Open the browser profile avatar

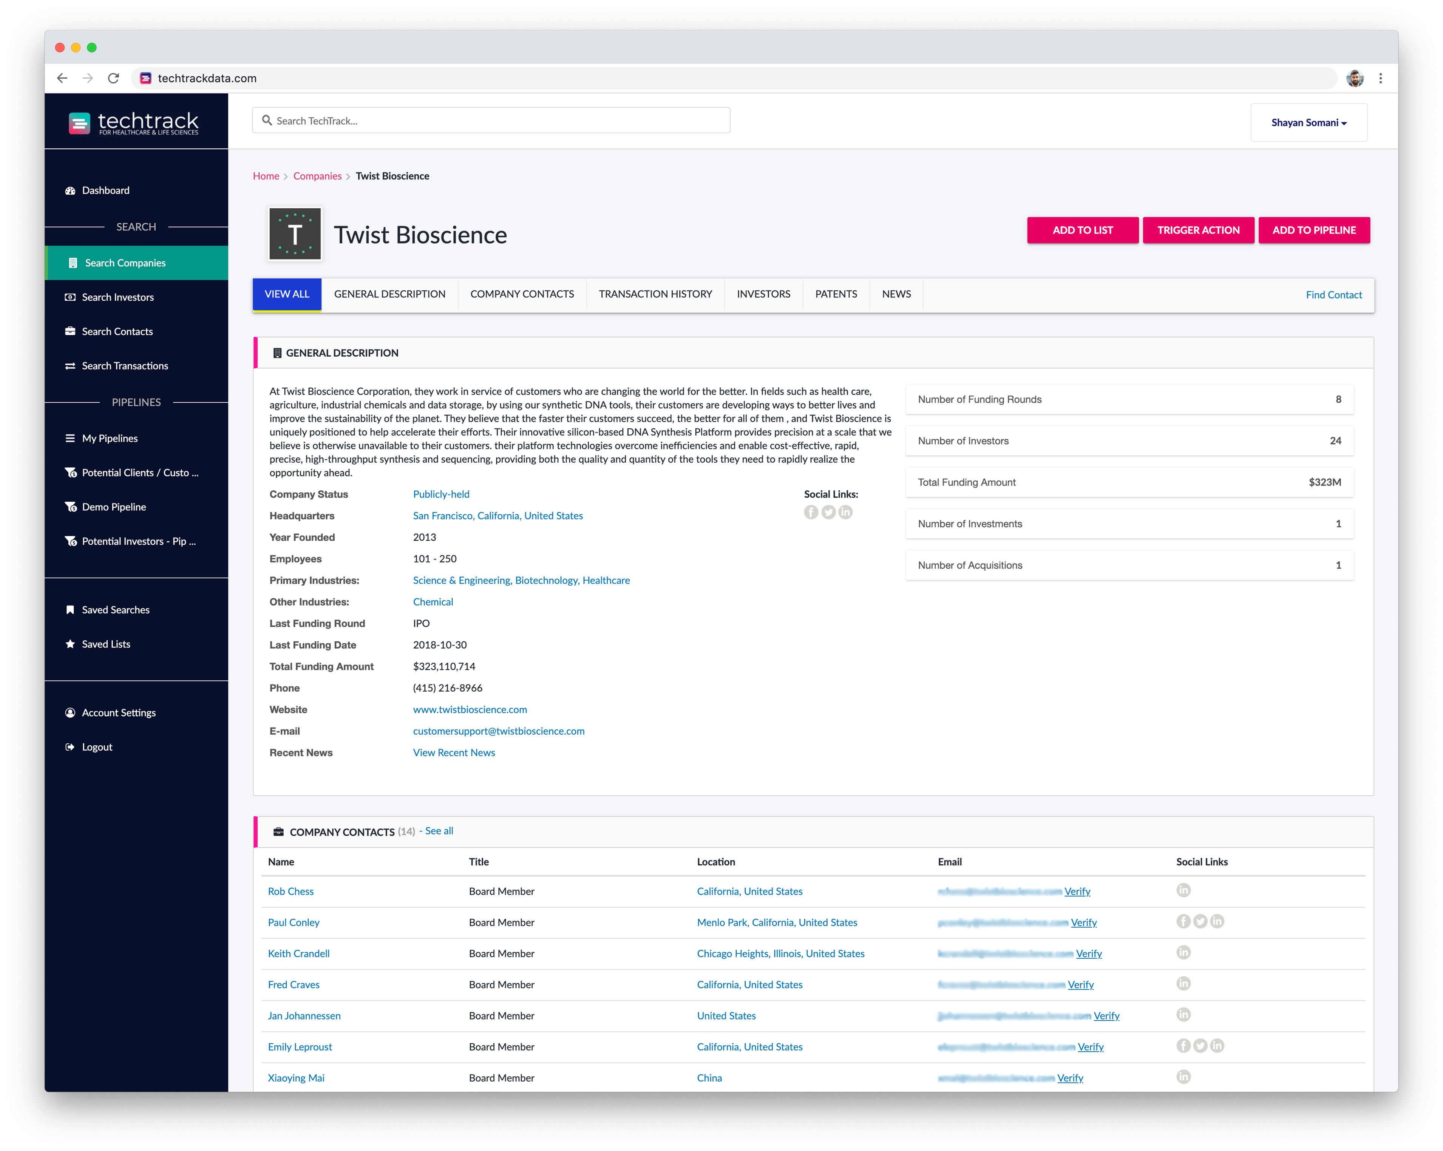(x=1355, y=78)
